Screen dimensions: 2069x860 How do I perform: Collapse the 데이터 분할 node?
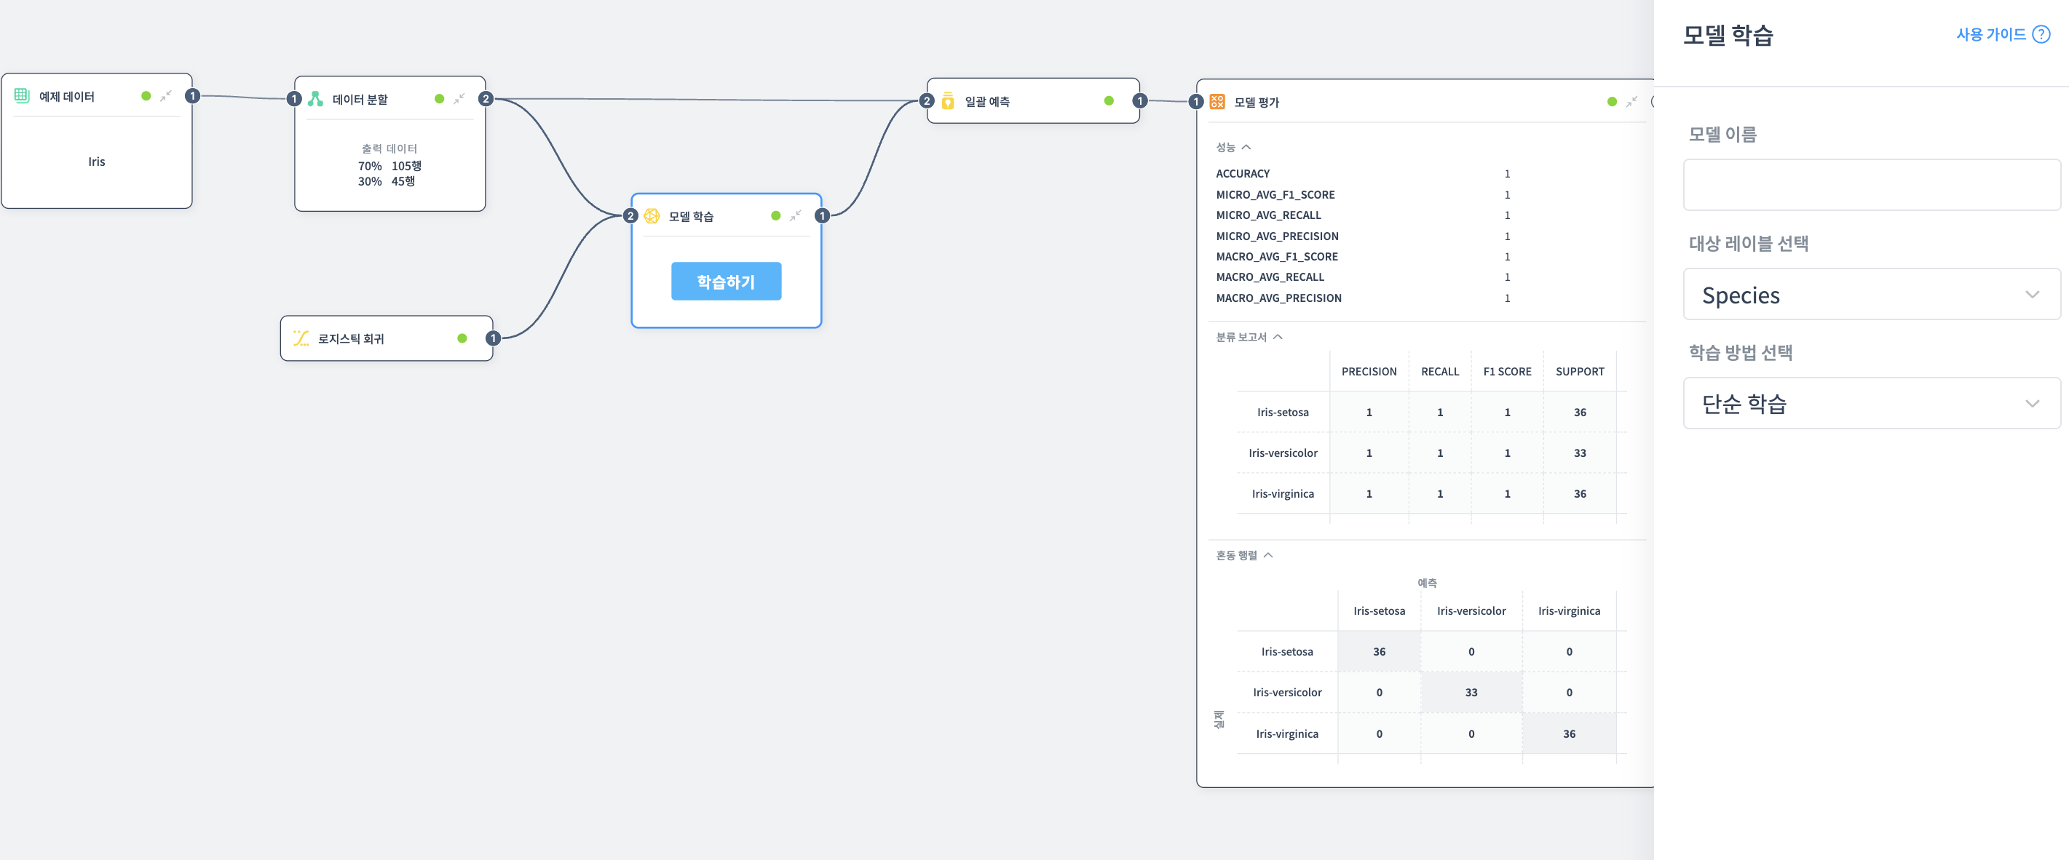coord(459,99)
